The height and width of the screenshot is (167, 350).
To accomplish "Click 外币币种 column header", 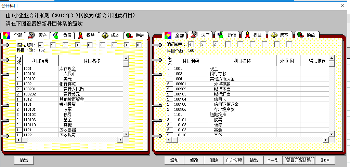I will [x=288, y=61].
